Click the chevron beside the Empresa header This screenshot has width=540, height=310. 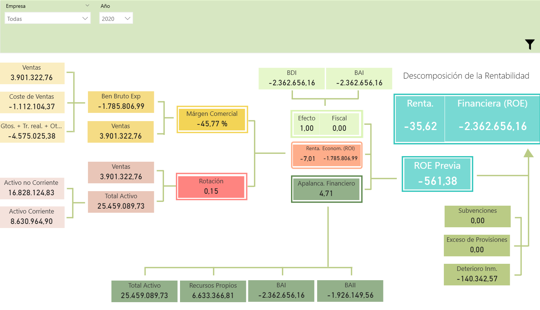click(87, 6)
